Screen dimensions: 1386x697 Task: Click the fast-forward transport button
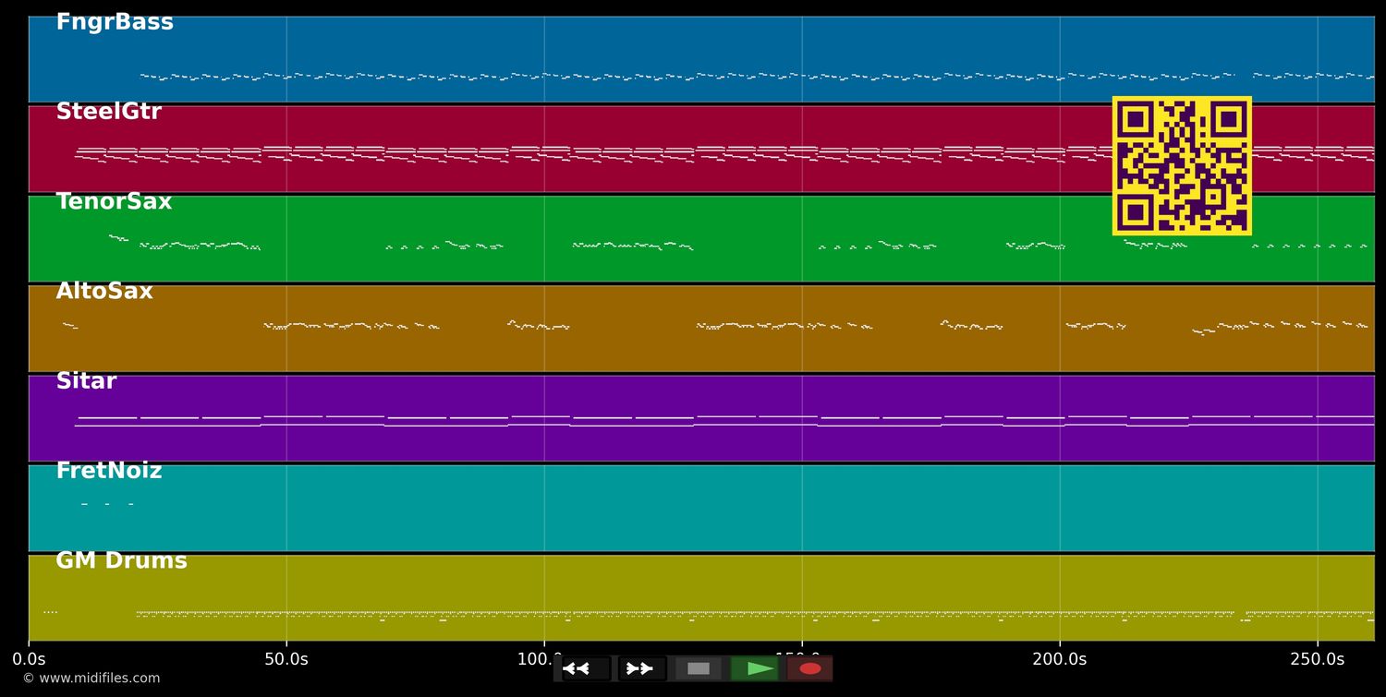pos(642,668)
